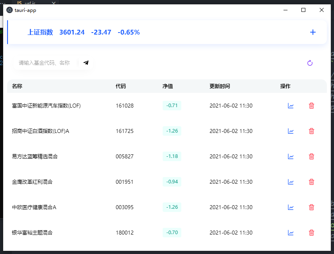The image size is (334, 254).
Task: Delete the 中欧医疗健康混合A fund row
Action: [x=311, y=207]
